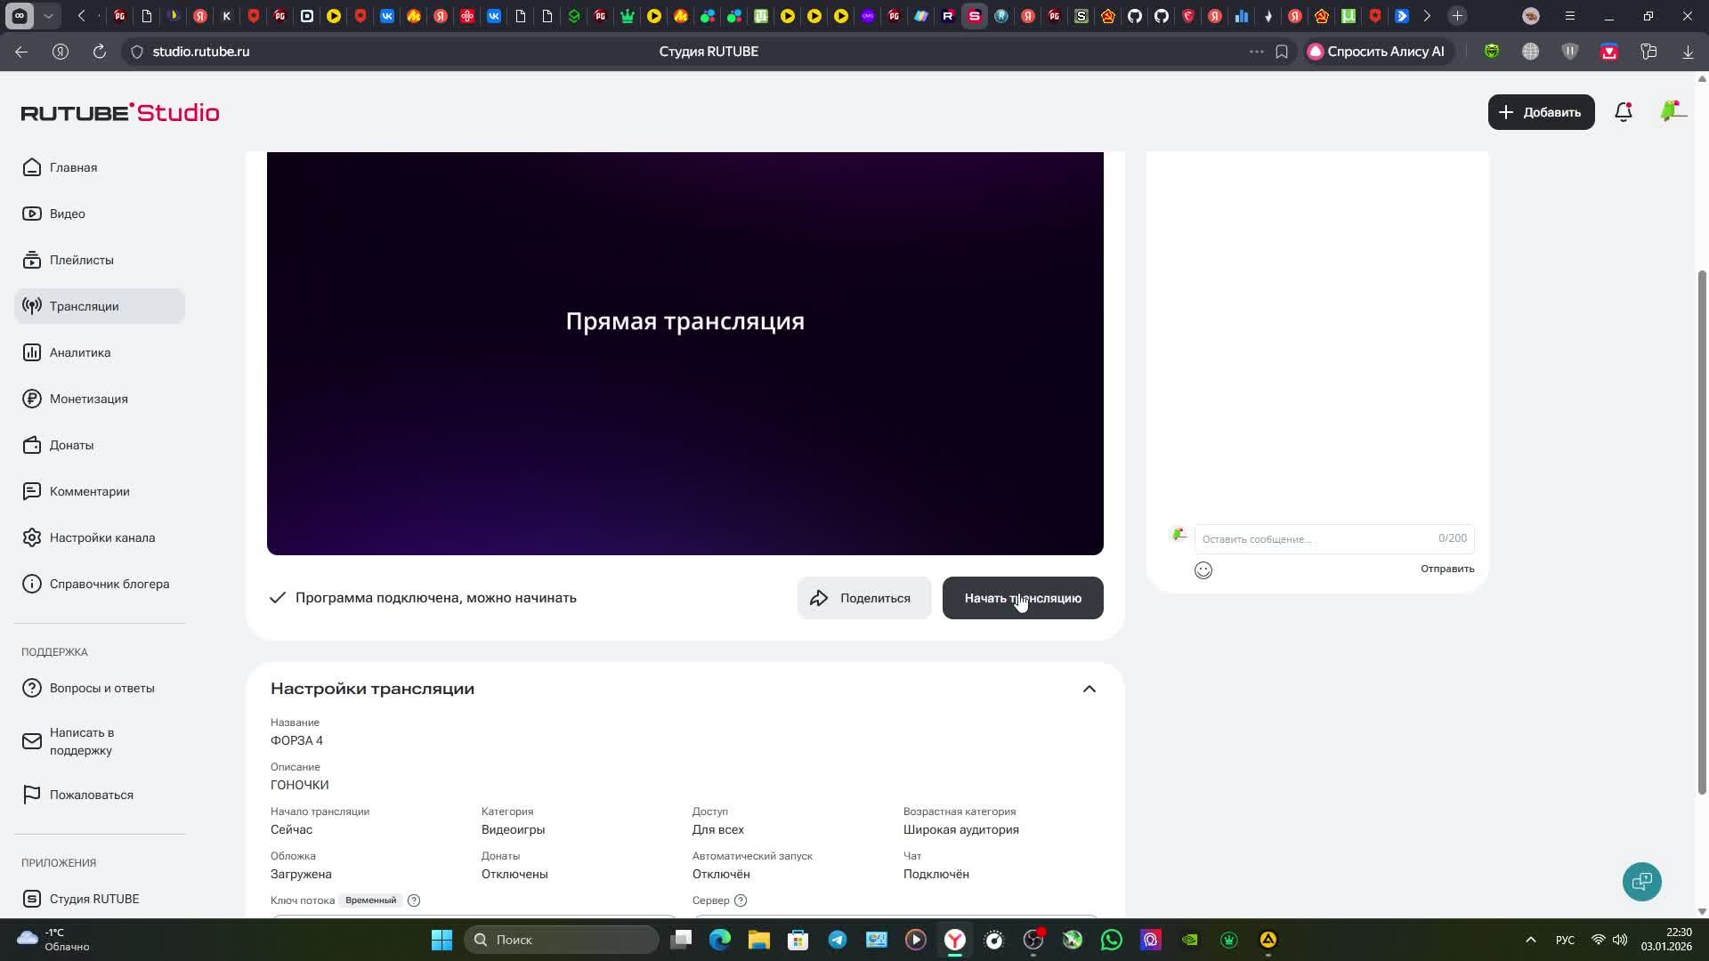The width and height of the screenshot is (1709, 961).
Task: Open the support chat widget icon
Action: [1641, 882]
